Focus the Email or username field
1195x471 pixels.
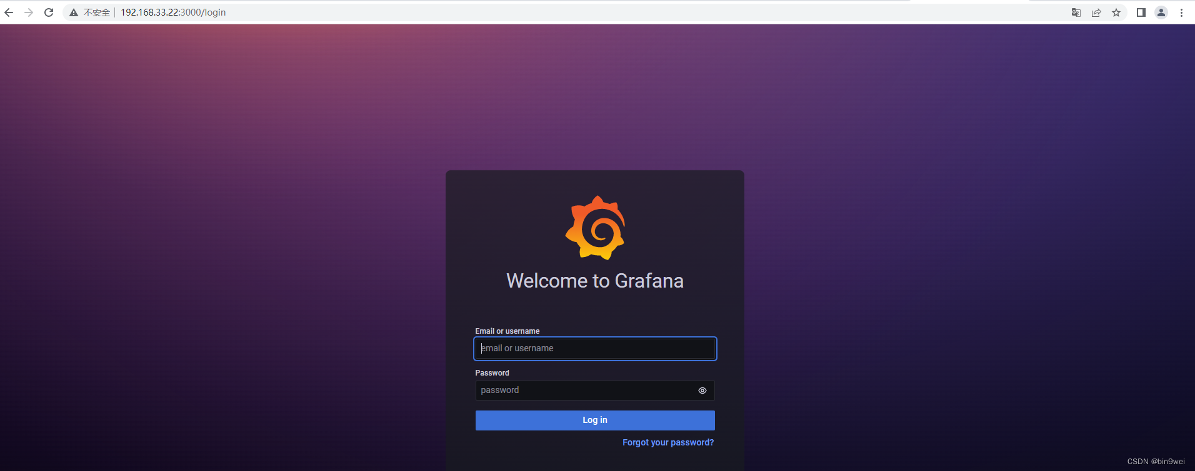click(595, 349)
